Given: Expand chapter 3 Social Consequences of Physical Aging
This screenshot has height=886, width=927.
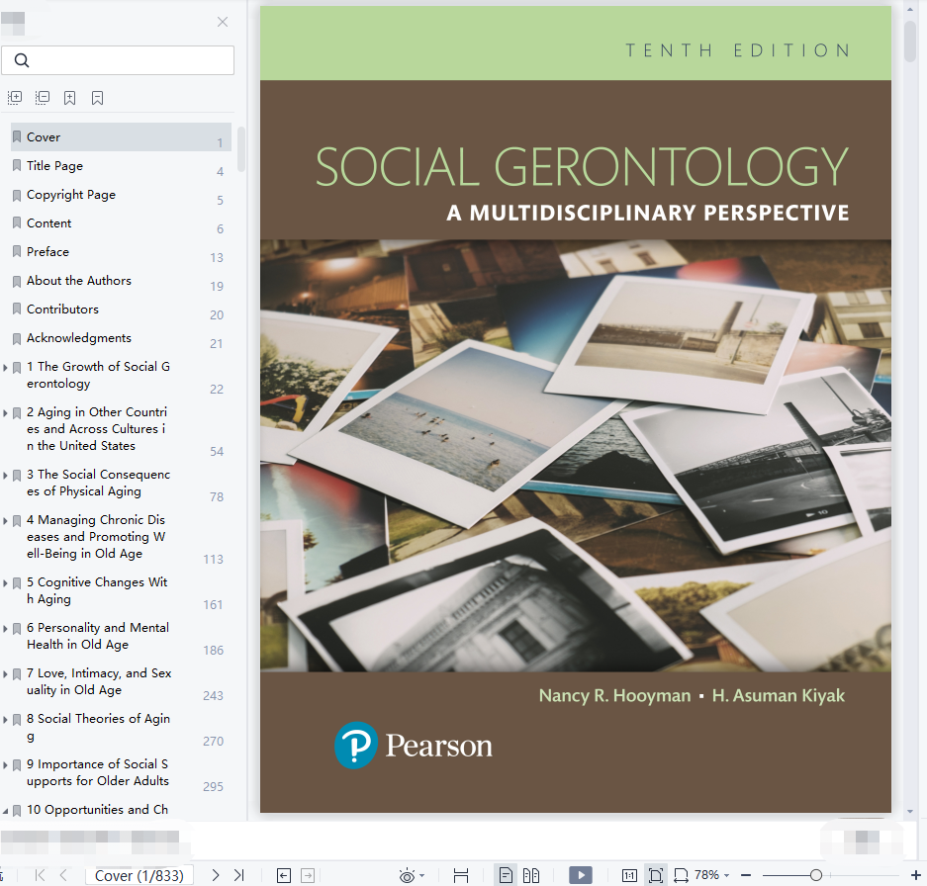Looking at the screenshot, I should pyautogui.click(x=5, y=476).
